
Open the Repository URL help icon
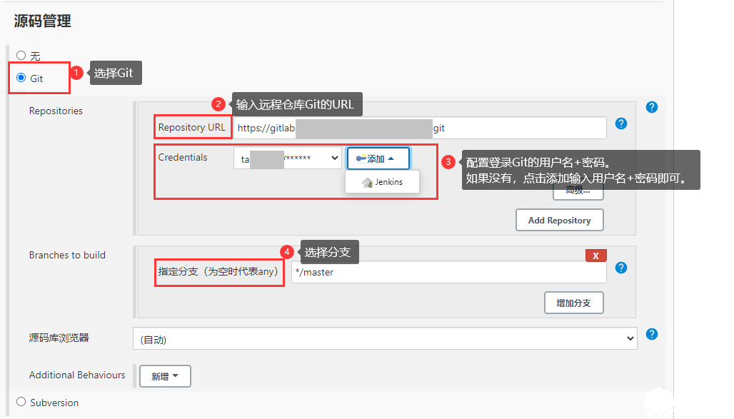pyautogui.click(x=620, y=123)
